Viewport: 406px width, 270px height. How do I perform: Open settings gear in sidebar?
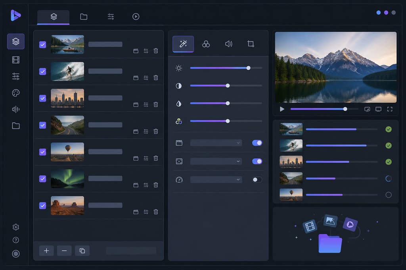click(16, 227)
